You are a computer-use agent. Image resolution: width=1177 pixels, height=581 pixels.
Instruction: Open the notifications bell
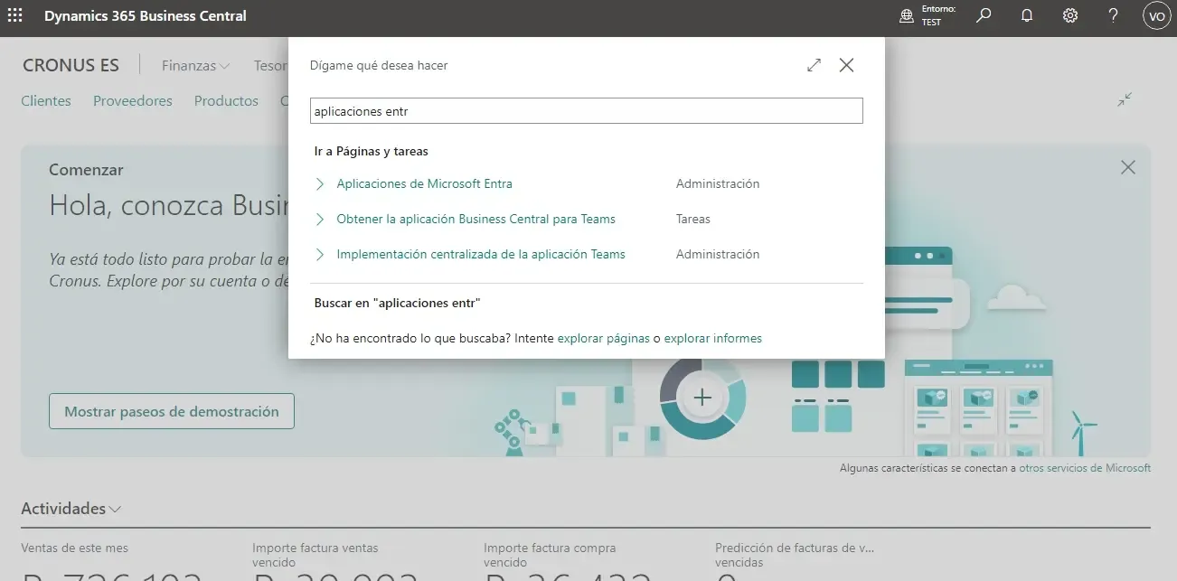point(1027,15)
